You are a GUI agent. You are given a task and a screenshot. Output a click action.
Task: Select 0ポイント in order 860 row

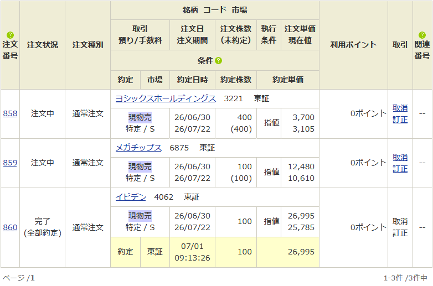coord(368,227)
